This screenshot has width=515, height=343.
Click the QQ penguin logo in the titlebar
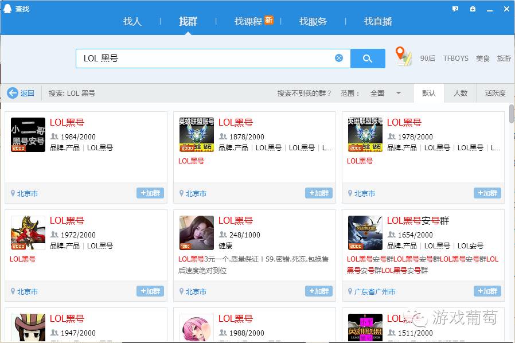coord(7,8)
